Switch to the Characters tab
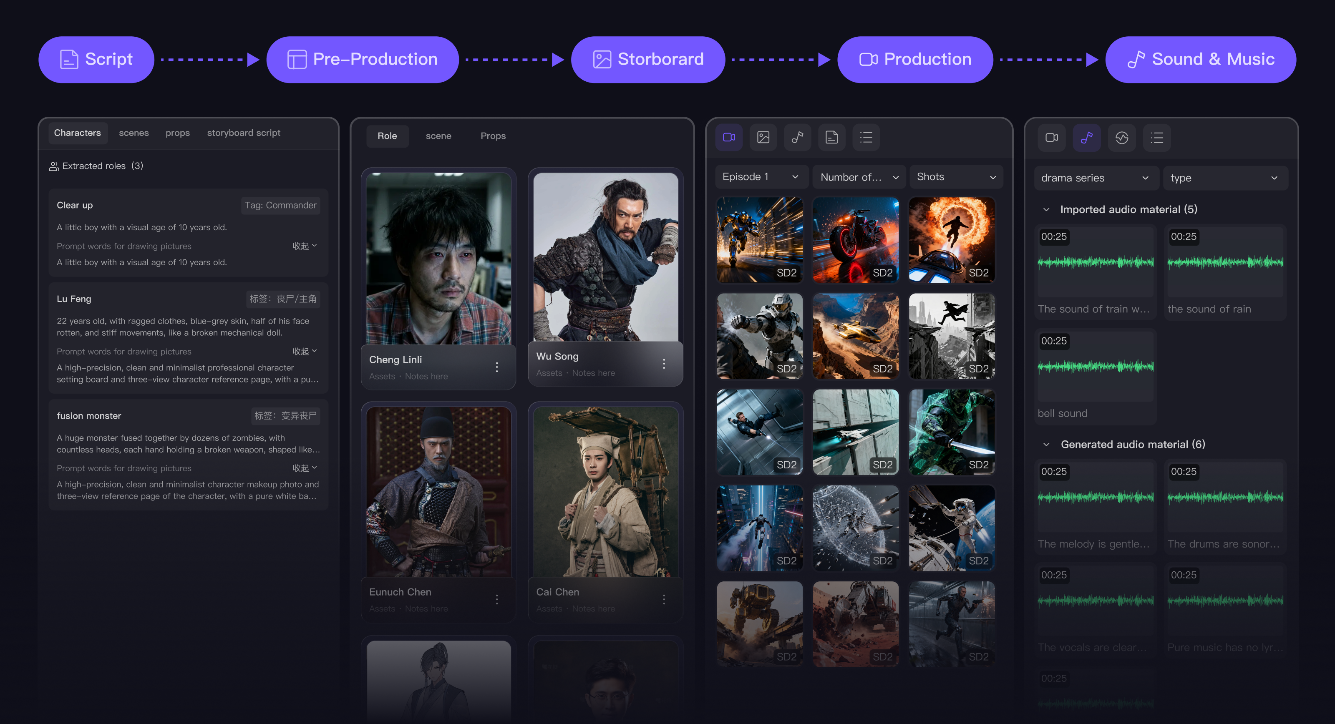The width and height of the screenshot is (1335, 724). (x=78, y=133)
